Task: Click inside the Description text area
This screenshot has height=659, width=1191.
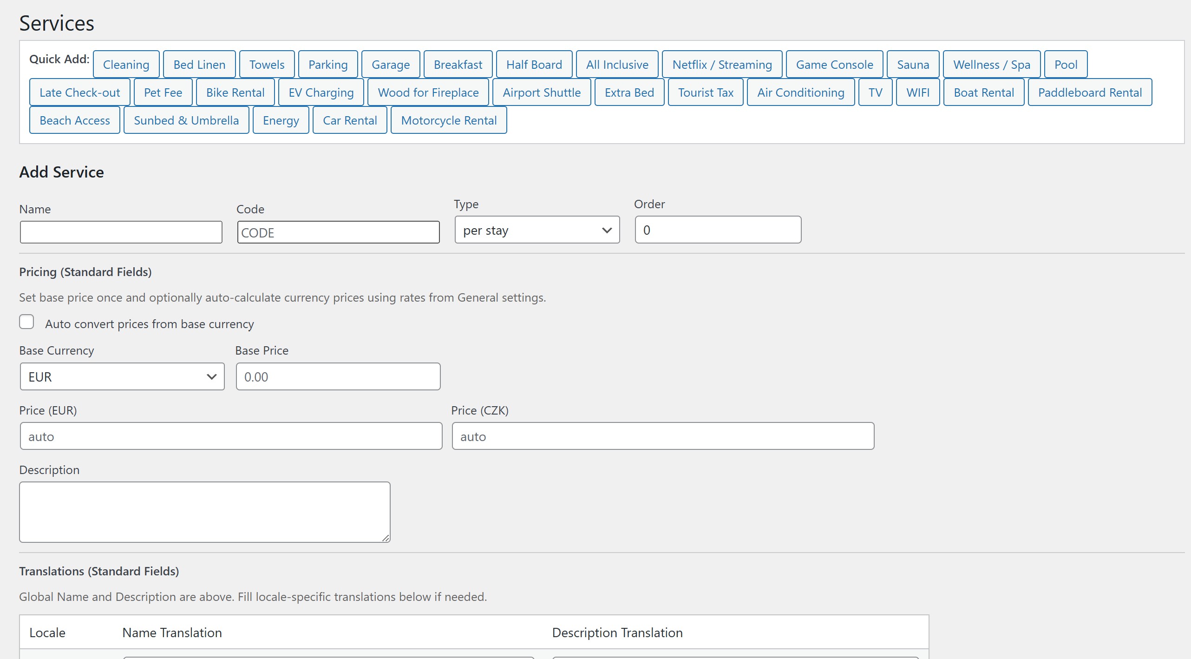Action: pyautogui.click(x=205, y=511)
